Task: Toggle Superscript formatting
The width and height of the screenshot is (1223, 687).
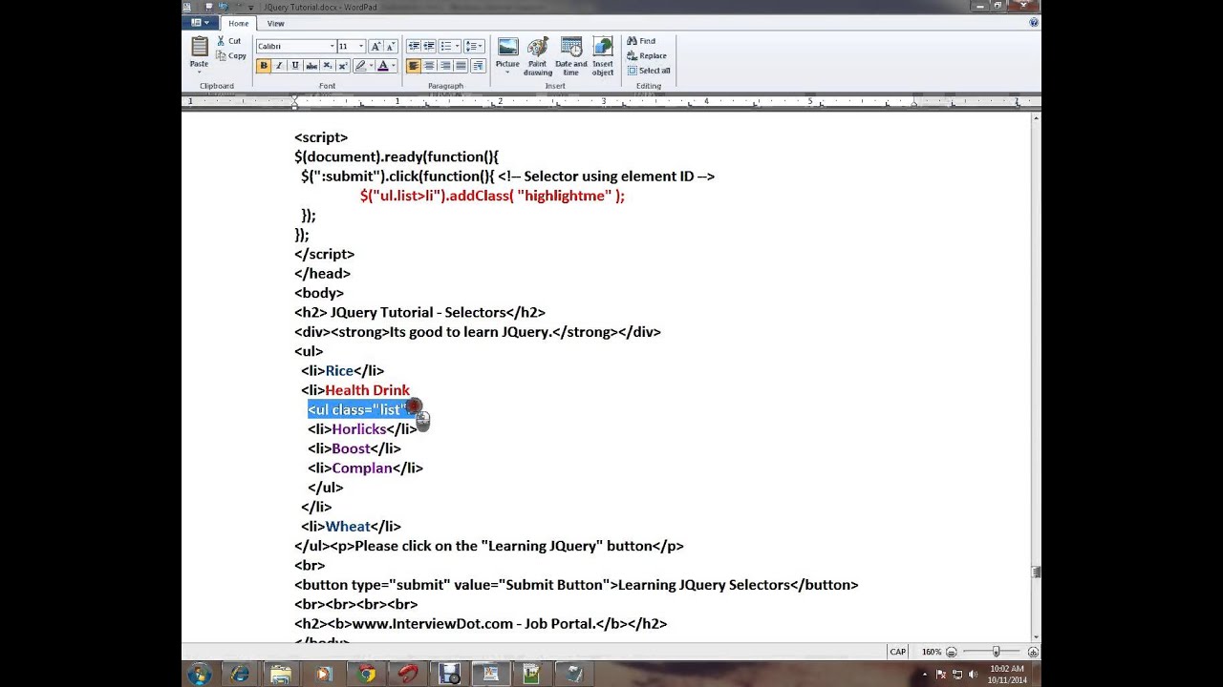Action: [342, 66]
